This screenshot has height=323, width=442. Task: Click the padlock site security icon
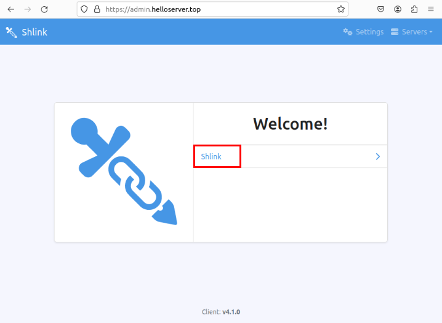coord(97,9)
